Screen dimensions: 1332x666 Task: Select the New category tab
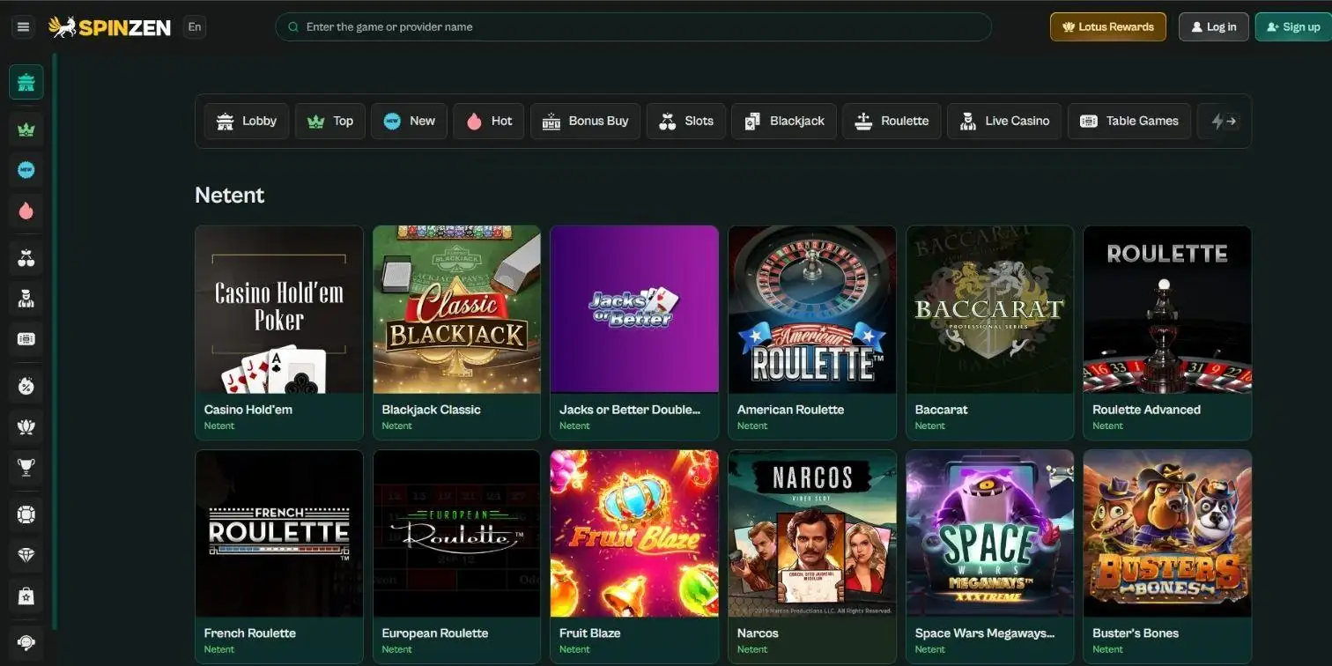click(x=409, y=122)
